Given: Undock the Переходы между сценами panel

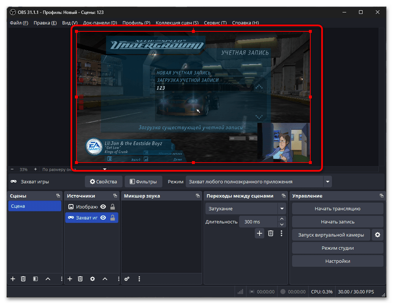Looking at the screenshot, I should (x=283, y=196).
